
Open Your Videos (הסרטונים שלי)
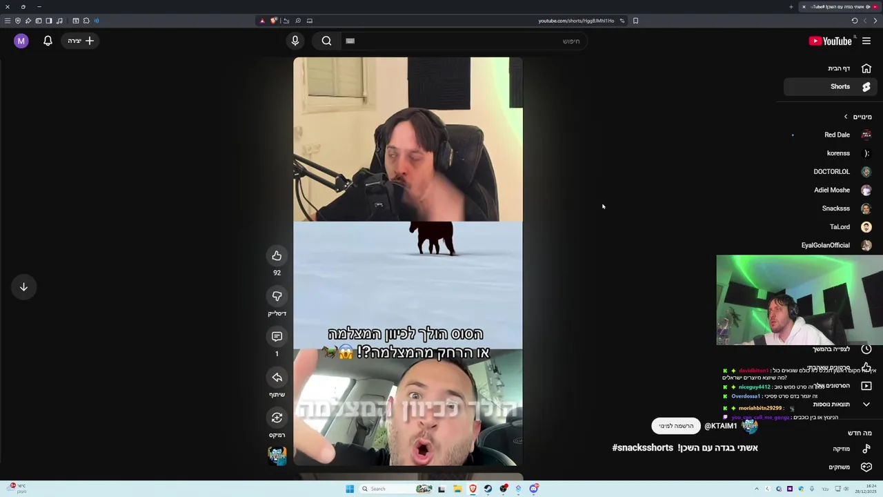point(840,386)
